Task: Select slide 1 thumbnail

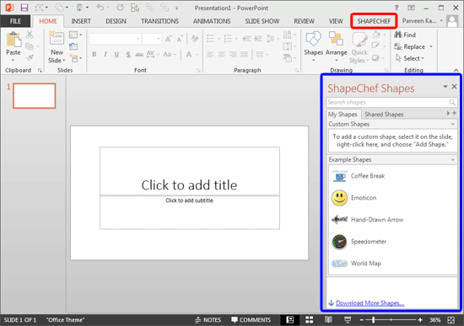Action: pyautogui.click(x=35, y=96)
